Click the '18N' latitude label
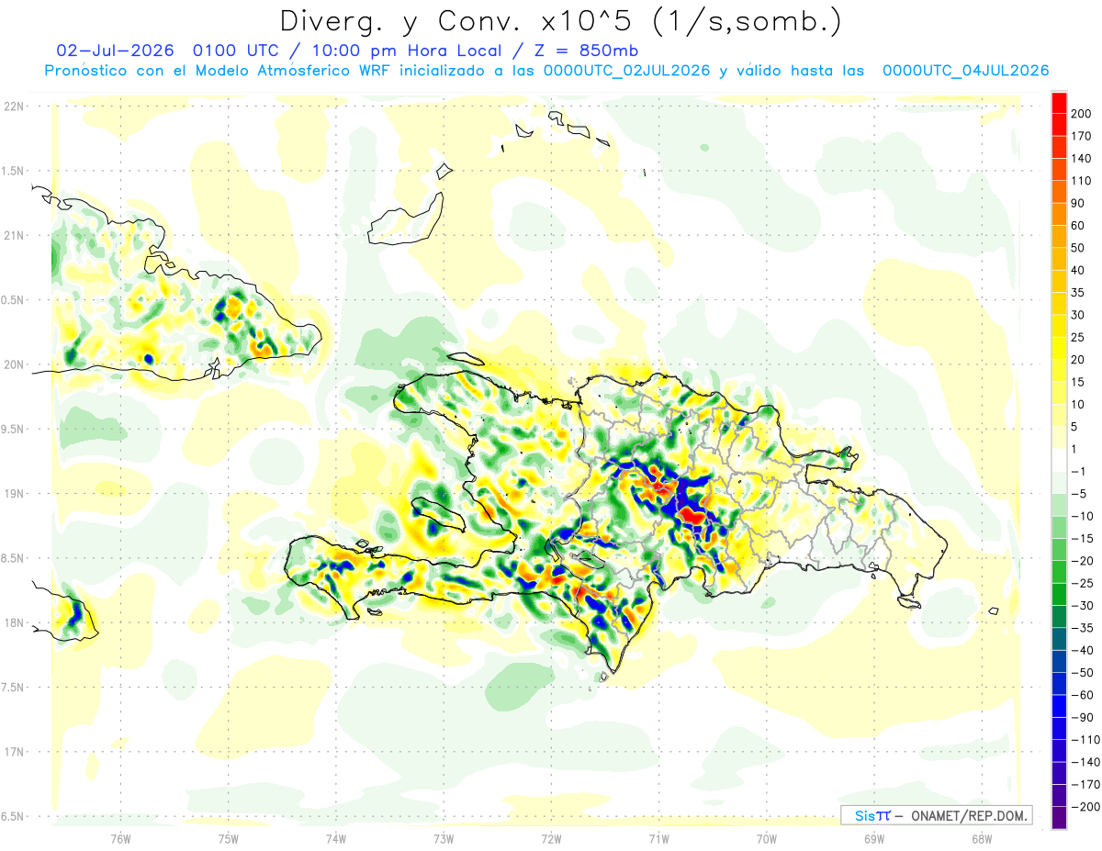The image size is (1102, 851). pos(14,622)
